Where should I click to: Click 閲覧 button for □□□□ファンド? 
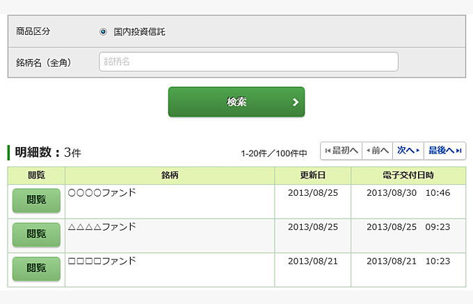tap(36, 269)
